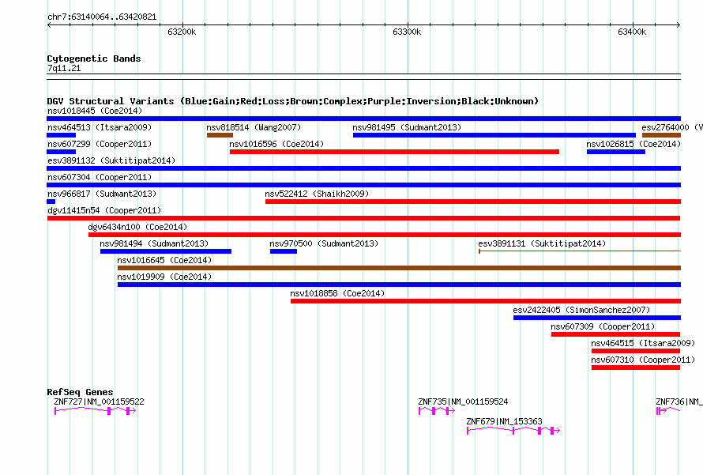This screenshot has width=703, height=475.
Task: Open loss variant nsv1018858 (Coe2014)
Action: (486, 301)
